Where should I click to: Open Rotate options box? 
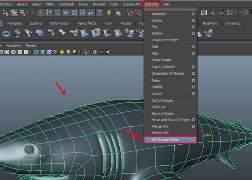(x=194, y=33)
